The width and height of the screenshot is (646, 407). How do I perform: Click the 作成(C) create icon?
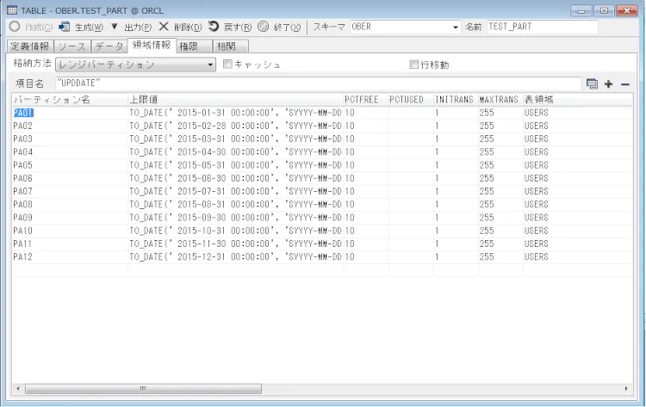tap(15, 27)
